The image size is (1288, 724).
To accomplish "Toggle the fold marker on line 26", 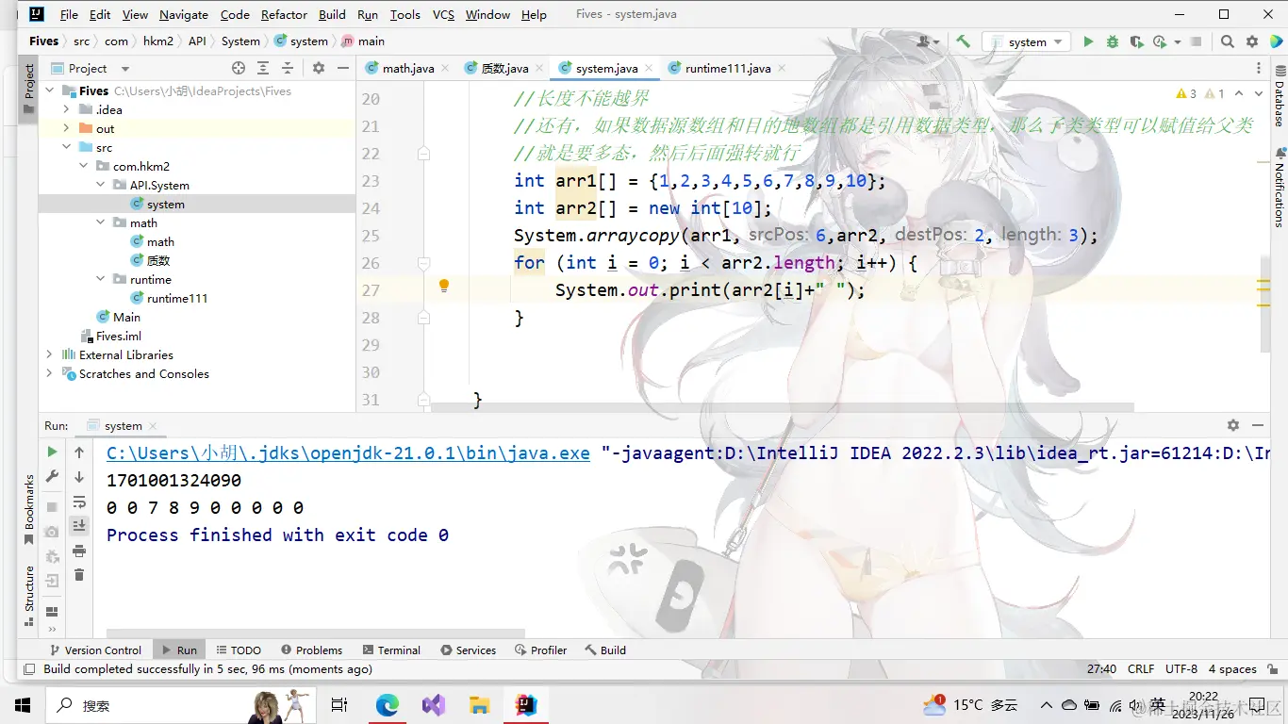I will [x=424, y=263].
